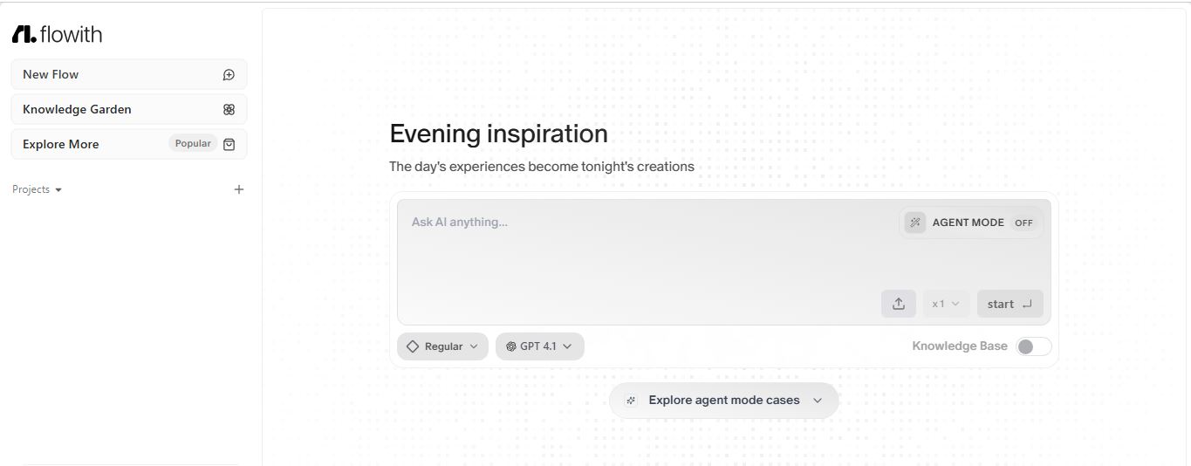Expand the Projects section caret
Image resolution: width=1191 pixels, height=466 pixels.
point(58,190)
